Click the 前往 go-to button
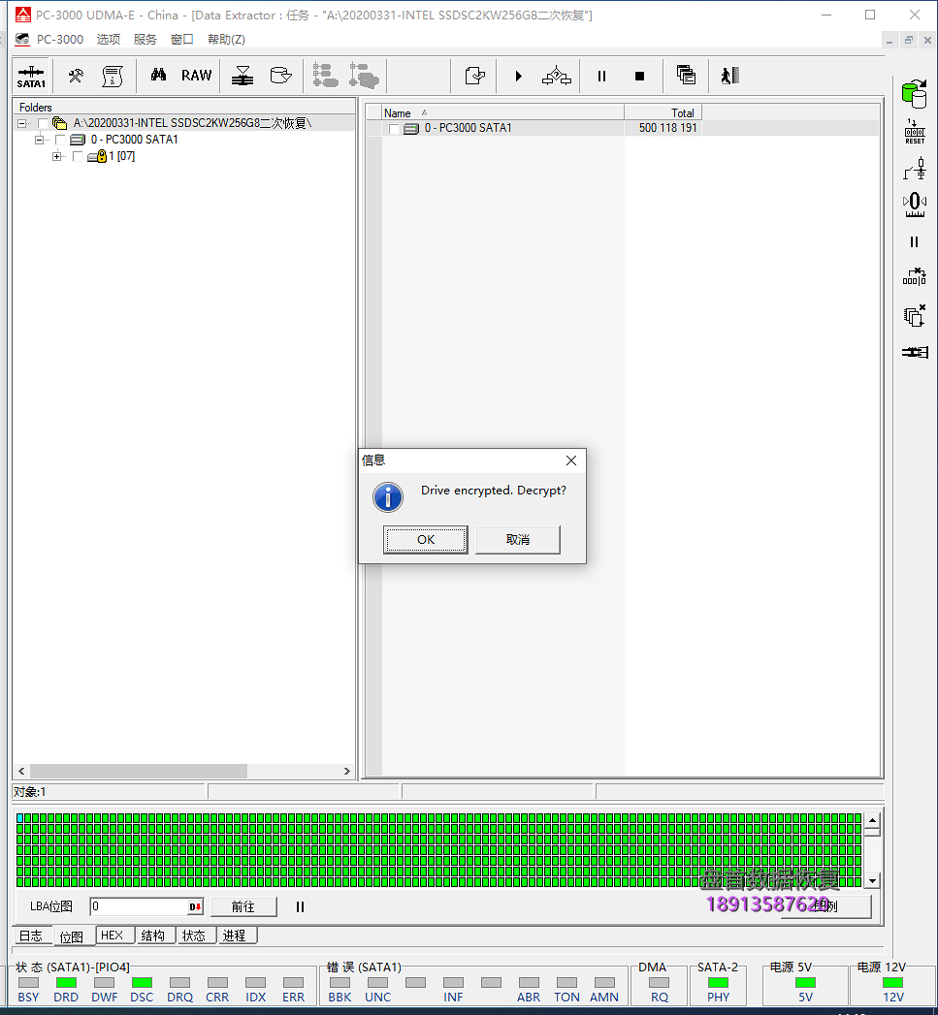The image size is (938, 1015). [243, 906]
